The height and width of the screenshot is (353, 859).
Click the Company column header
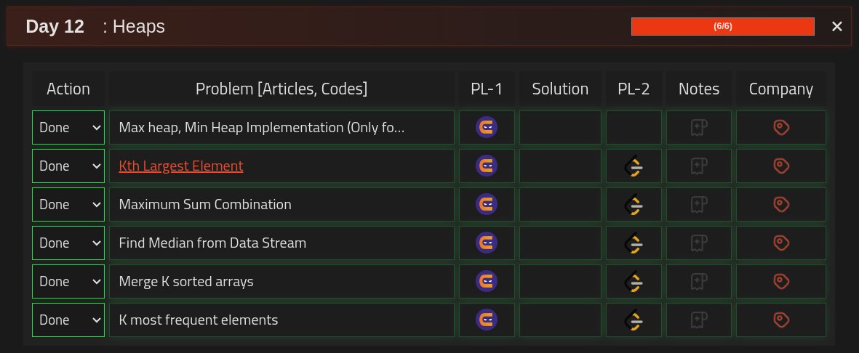[x=781, y=89]
